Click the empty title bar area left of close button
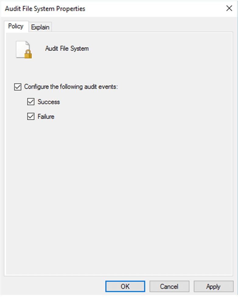This screenshot has height=297, width=238. point(158,9)
